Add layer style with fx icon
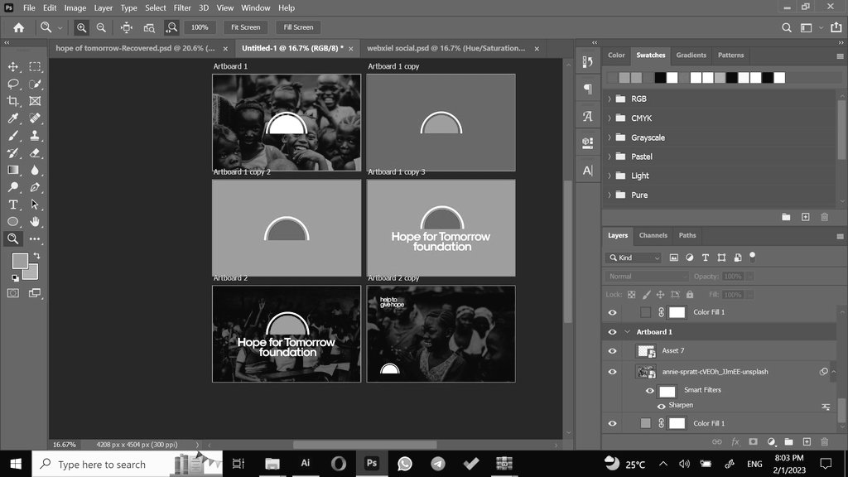 click(x=735, y=442)
